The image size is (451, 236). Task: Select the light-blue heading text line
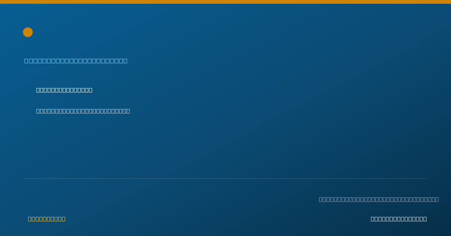tap(76, 61)
